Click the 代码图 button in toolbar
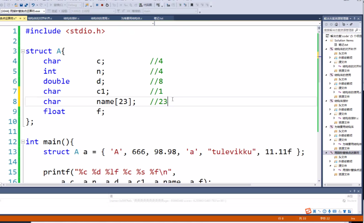 (145, 5)
